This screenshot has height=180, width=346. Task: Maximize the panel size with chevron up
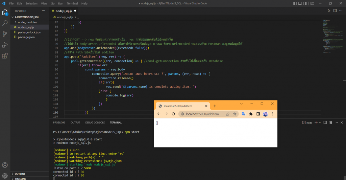(337, 122)
